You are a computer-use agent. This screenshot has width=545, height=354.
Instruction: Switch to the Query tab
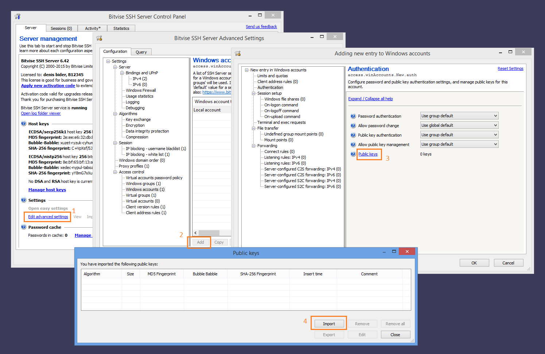point(141,52)
